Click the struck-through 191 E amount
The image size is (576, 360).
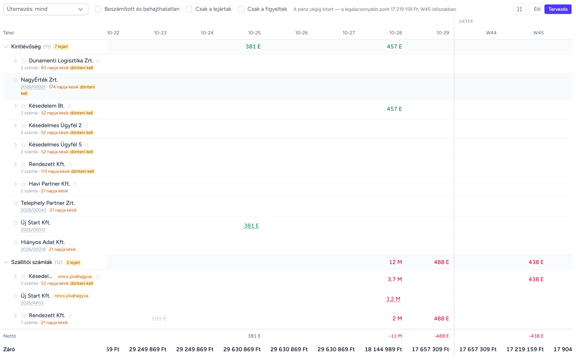tap(159, 319)
